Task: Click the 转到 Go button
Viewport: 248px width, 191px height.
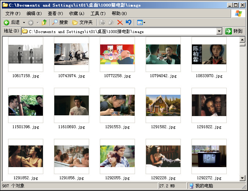Action: [234, 31]
